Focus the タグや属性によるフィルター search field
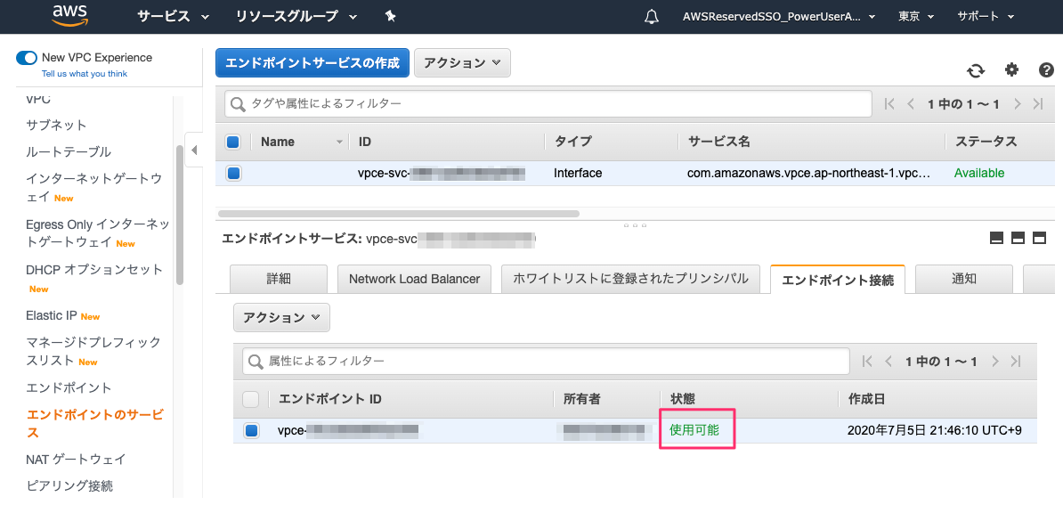1063x505 pixels. pyautogui.click(x=548, y=103)
